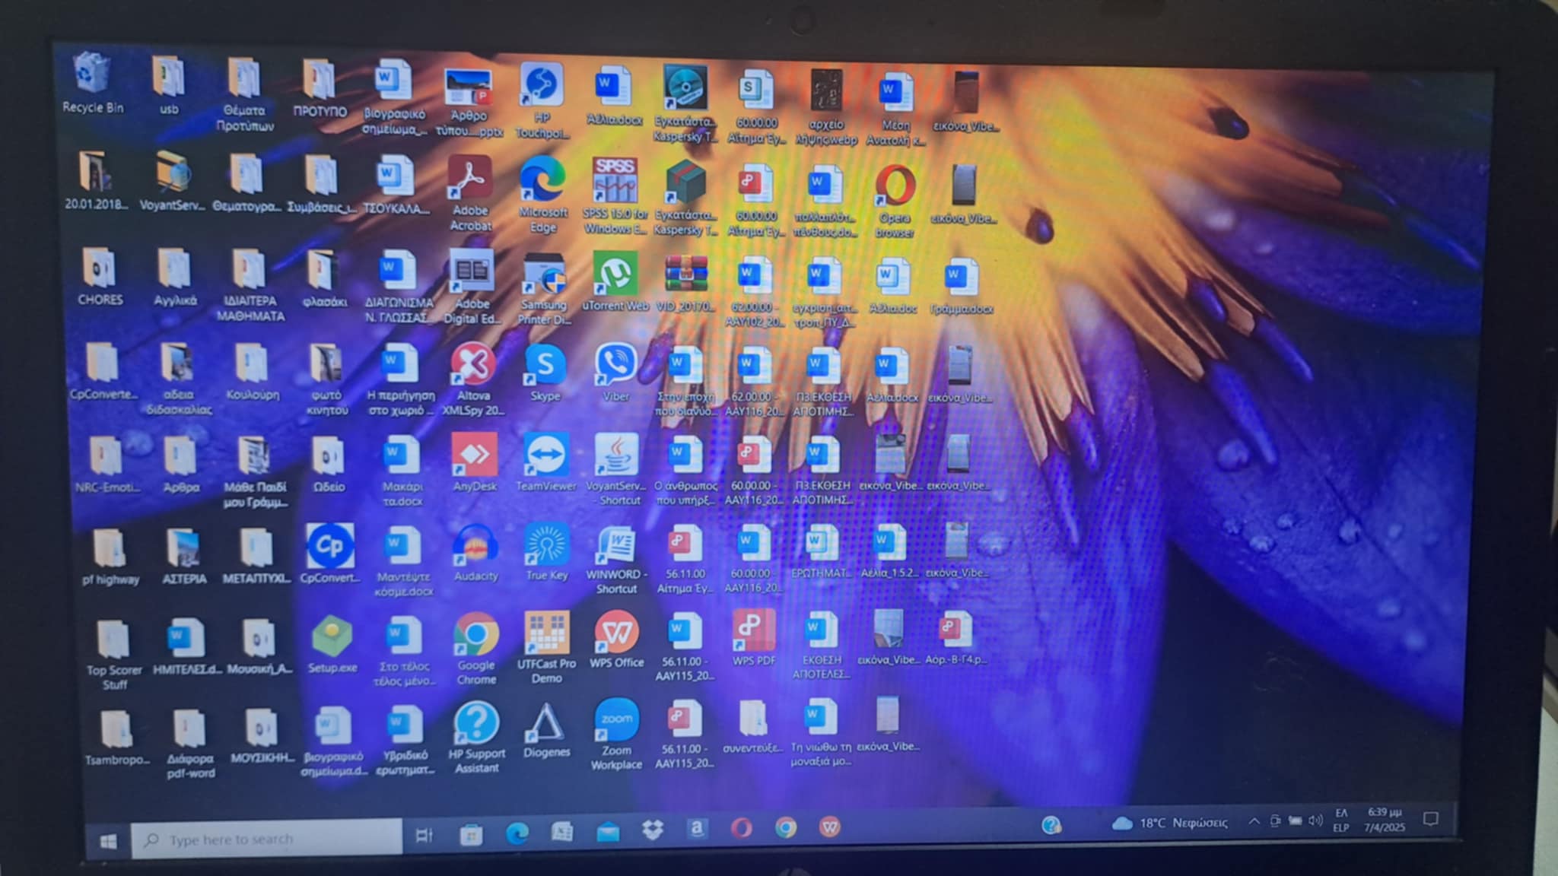Launch Adobe Digital Editions
Viewport: 1558px width, 876px height.
click(x=472, y=287)
